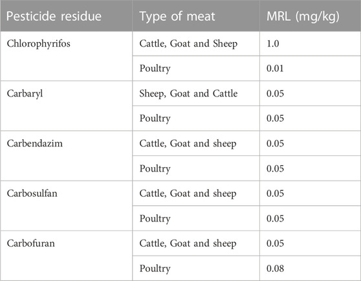Click the Cattle, Goat and Sheep cell for Chlorophyrifos
Image resolution: width=361 pixels, height=281 pixels.
(196, 43)
